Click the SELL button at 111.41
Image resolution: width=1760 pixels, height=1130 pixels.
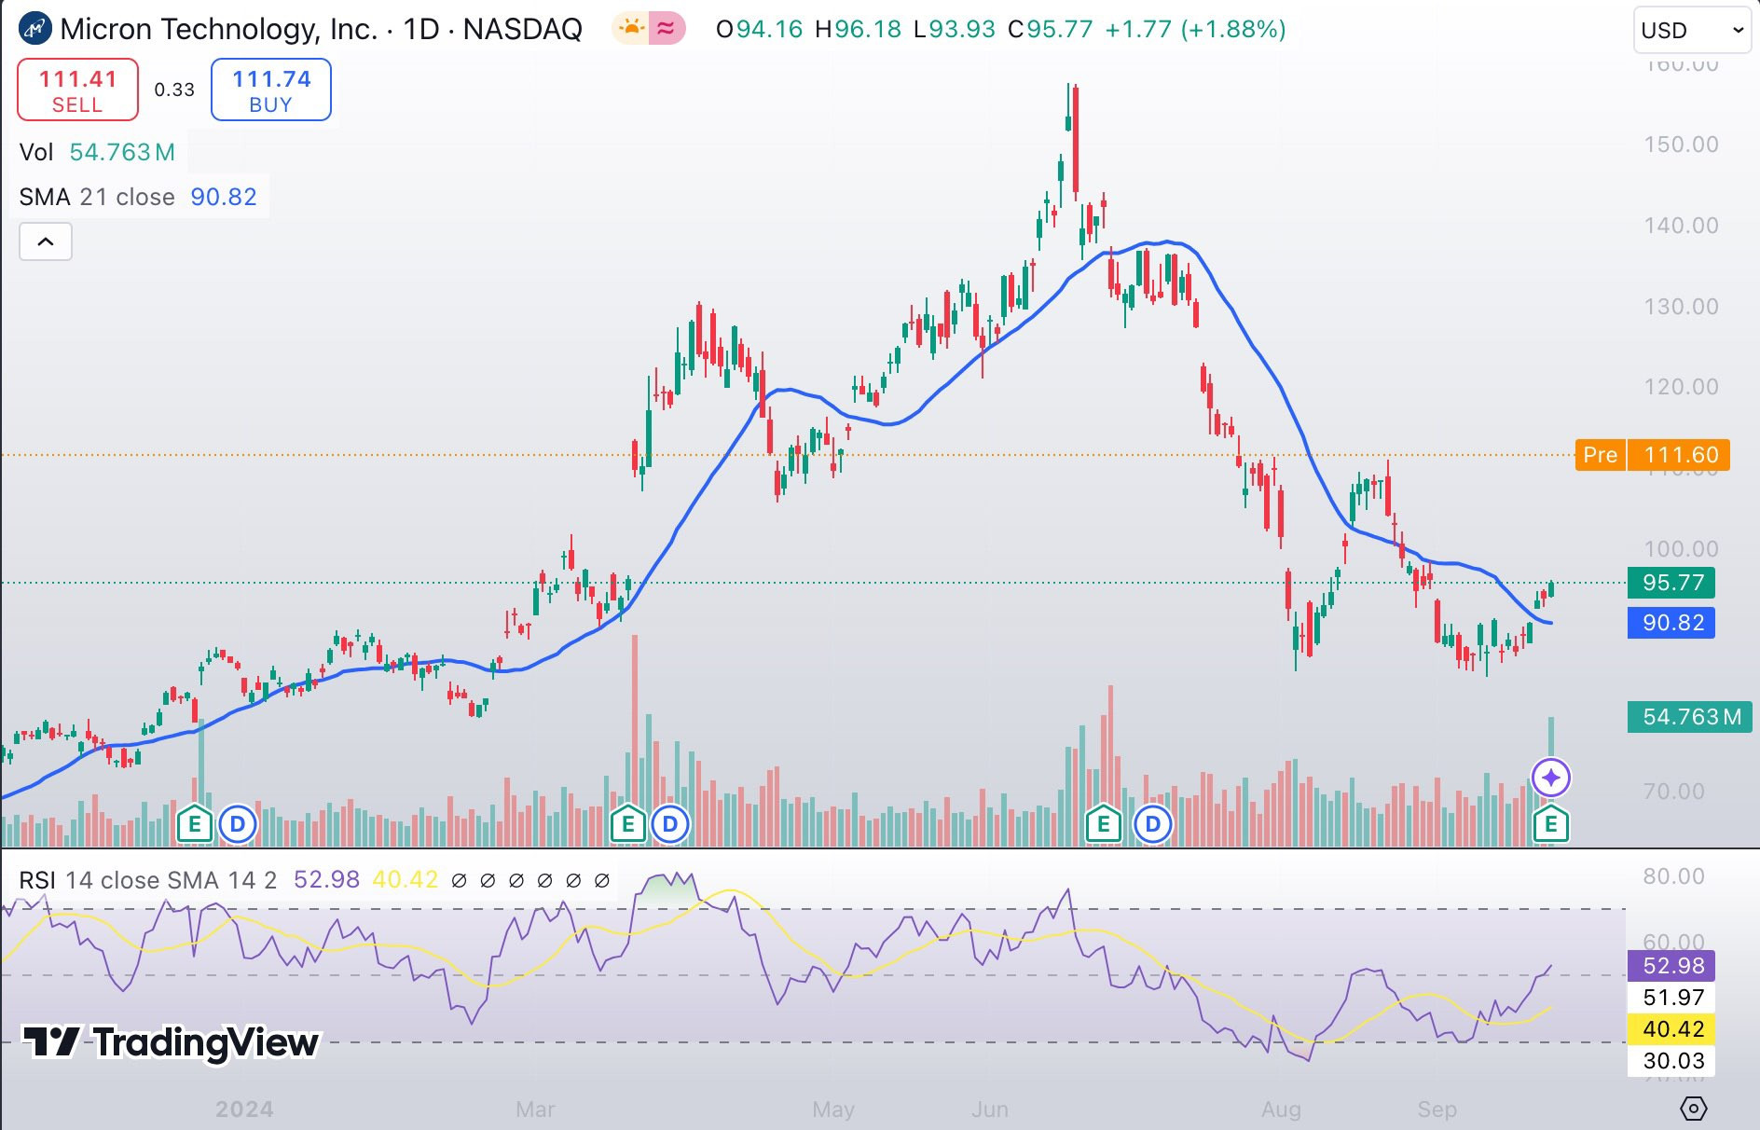[x=77, y=90]
